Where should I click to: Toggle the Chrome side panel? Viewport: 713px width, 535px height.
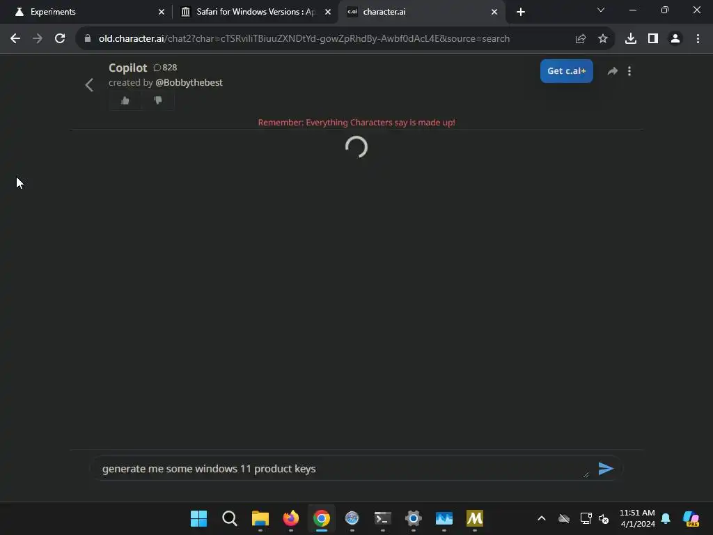(653, 39)
